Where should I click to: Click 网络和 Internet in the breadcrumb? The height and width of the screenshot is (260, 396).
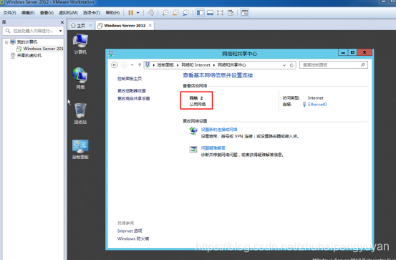pyautogui.click(x=195, y=65)
